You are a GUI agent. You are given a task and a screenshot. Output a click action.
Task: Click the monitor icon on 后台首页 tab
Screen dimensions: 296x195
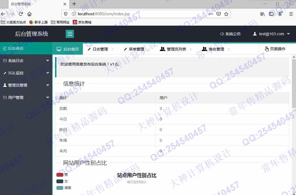59,49
